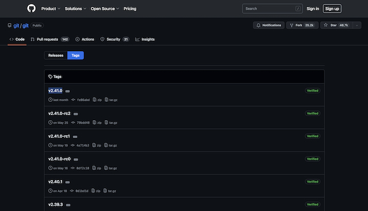
Task: Toggle the ellipsis next to v2.41.0
Action: click(68, 91)
